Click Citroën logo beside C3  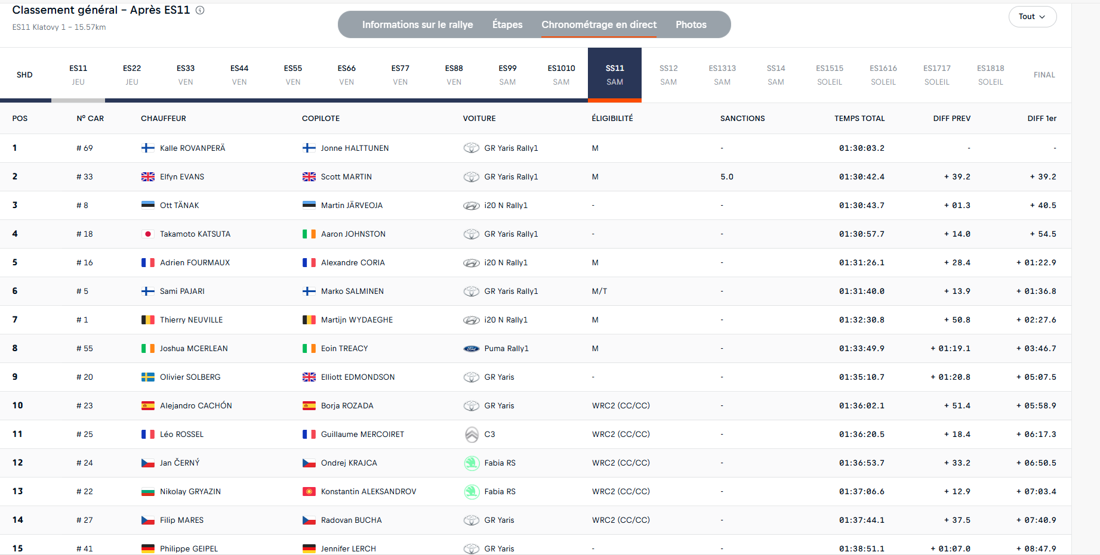point(472,435)
